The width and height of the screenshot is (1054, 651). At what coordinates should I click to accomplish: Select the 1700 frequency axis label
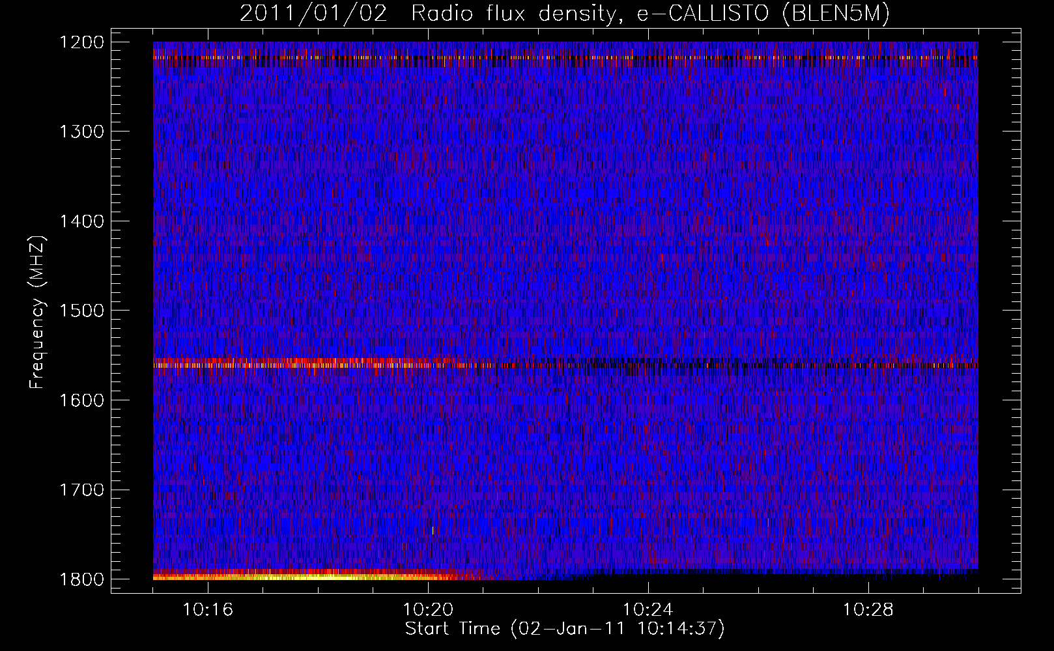click(81, 490)
